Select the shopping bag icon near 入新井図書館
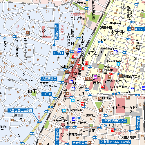Screen dimensions: 145x145 [x=74, y=119]
